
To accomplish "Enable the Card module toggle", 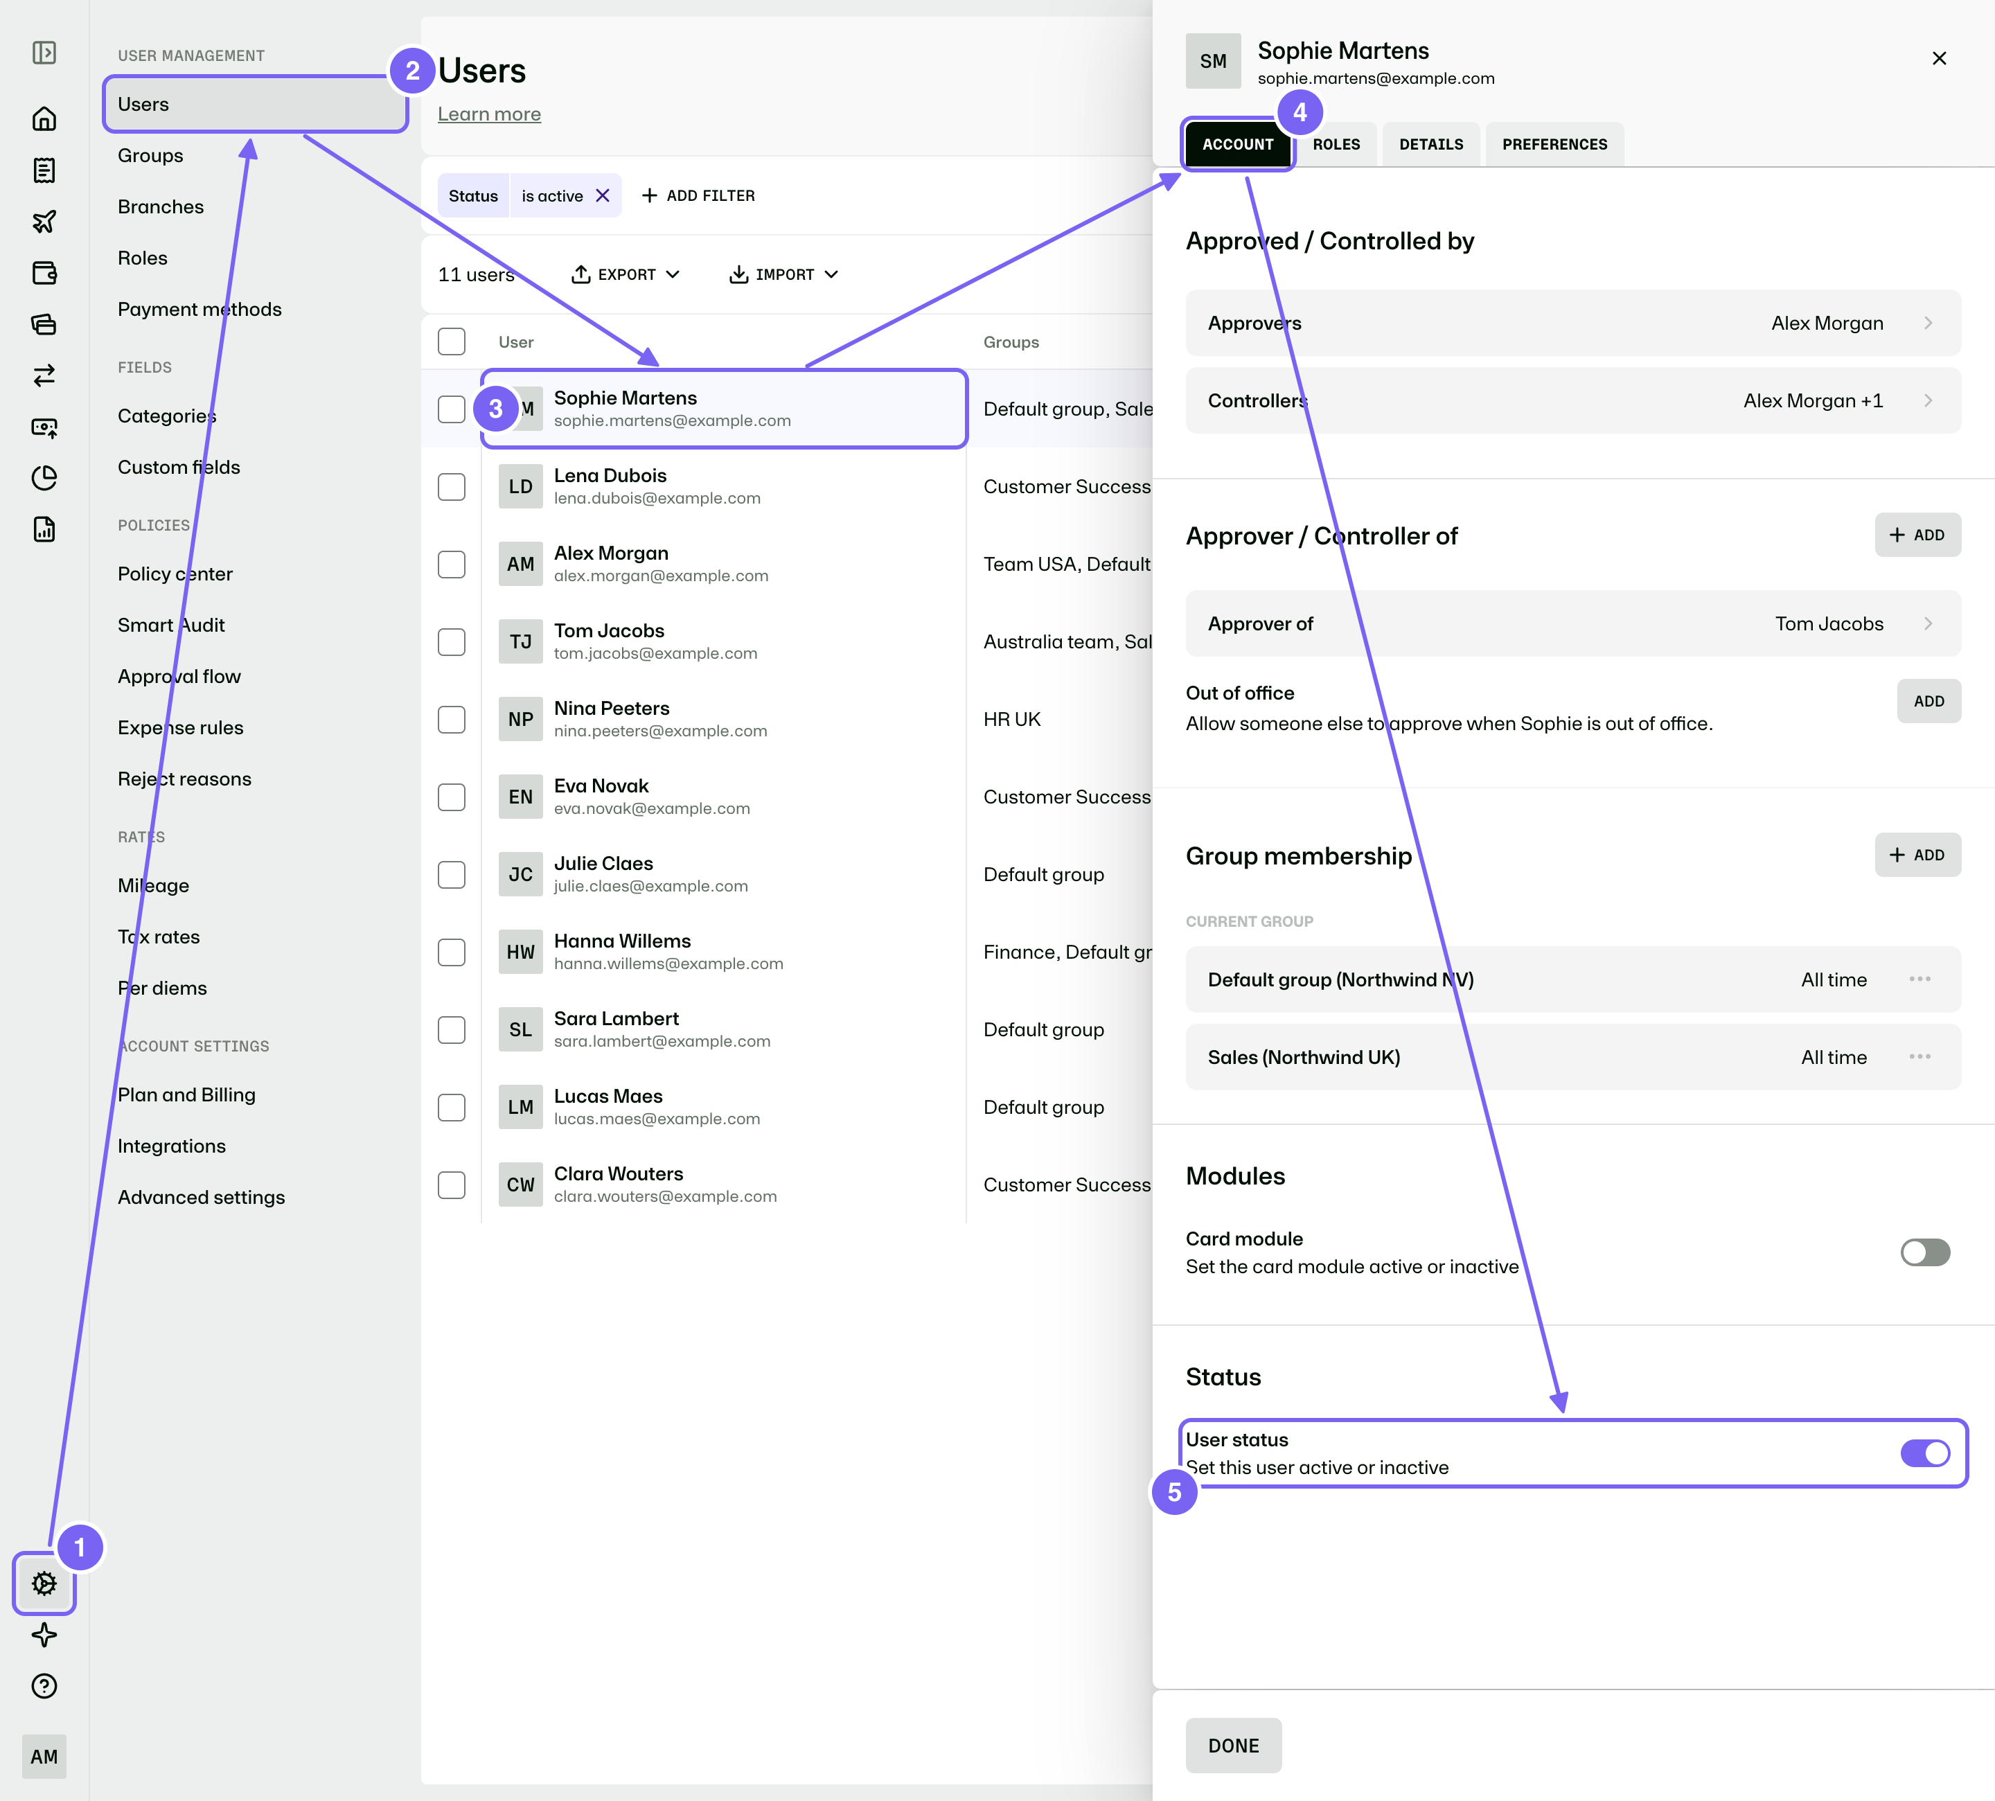I will [1925, 1252].
